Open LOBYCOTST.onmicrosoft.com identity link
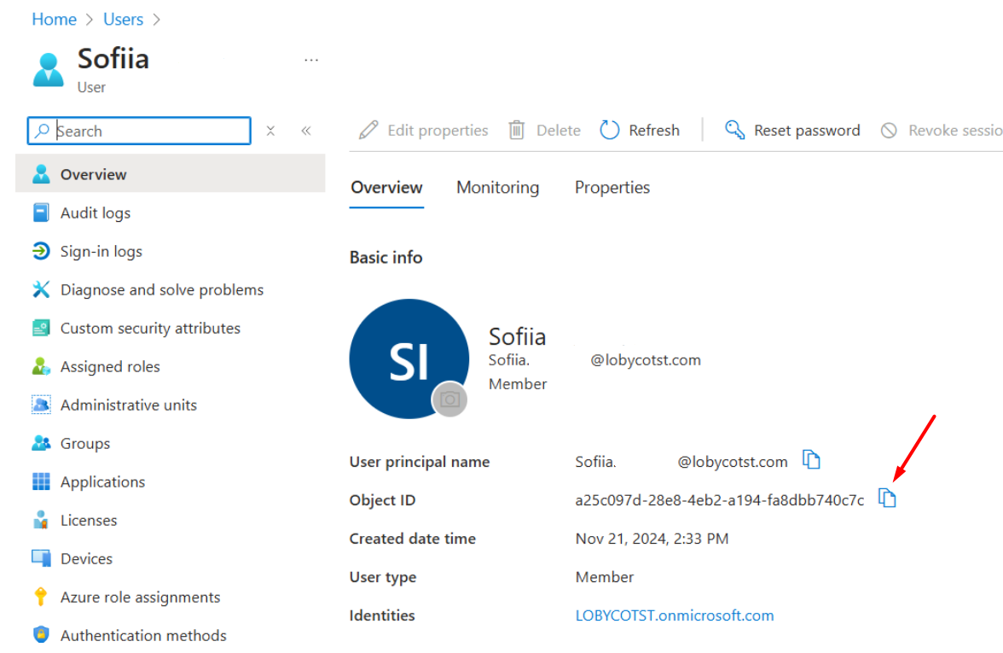1003x653 pixels. [x=675, y=615]
